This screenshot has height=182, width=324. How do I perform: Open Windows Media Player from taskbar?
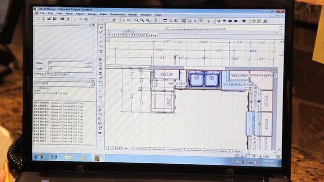pos(83,158)
